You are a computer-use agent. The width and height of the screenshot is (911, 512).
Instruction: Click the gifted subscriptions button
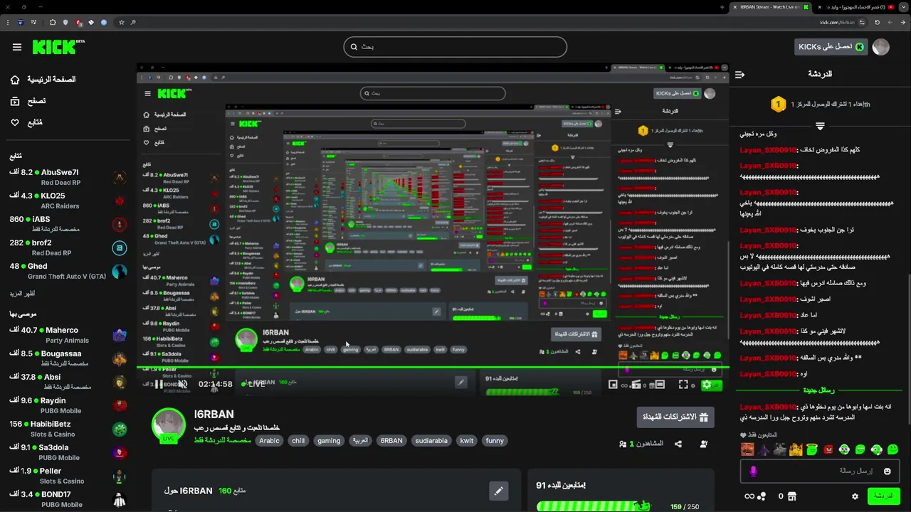pyautogui.click(x=675, y=417)
